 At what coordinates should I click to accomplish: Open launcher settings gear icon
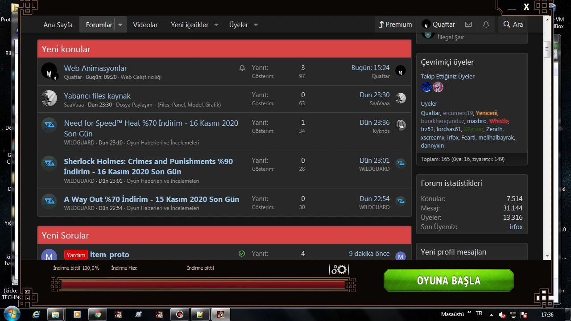[339, 269]
